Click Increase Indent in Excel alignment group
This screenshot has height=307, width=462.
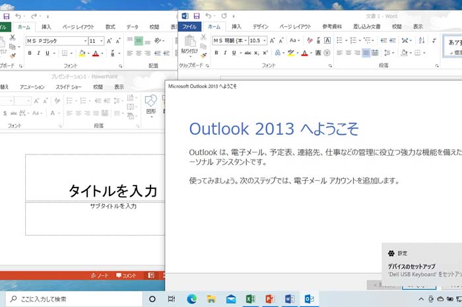(x=166, y=53)
